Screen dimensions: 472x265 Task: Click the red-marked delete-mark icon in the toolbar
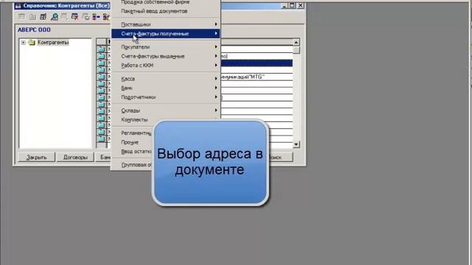pyautogui.click(x=74, y=17)
